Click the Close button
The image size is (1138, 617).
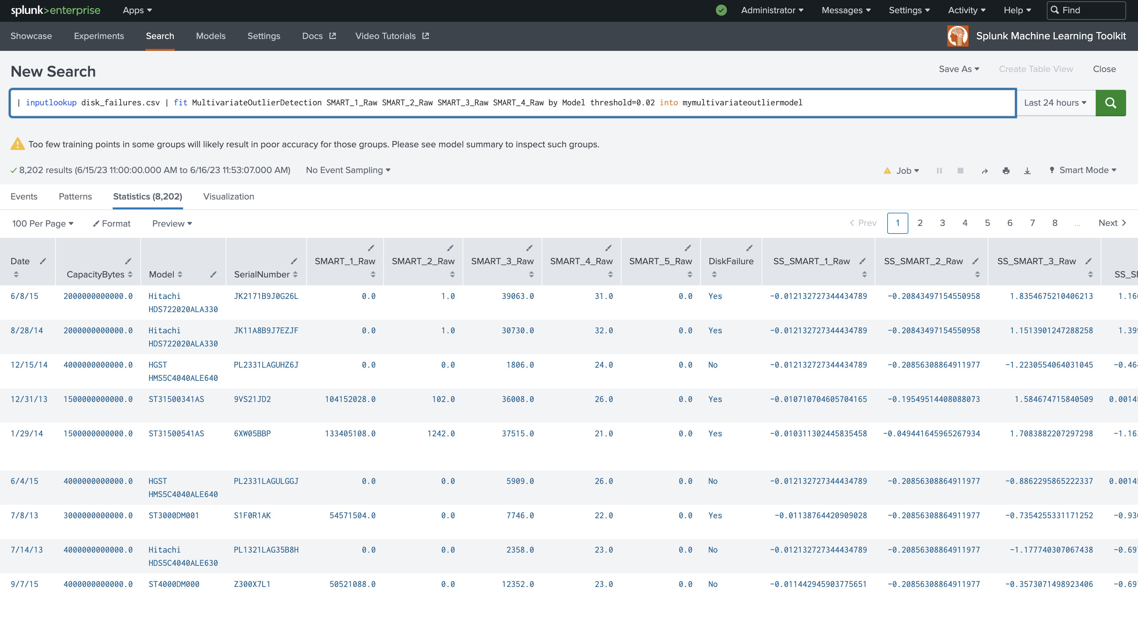tap(1104, 69)
